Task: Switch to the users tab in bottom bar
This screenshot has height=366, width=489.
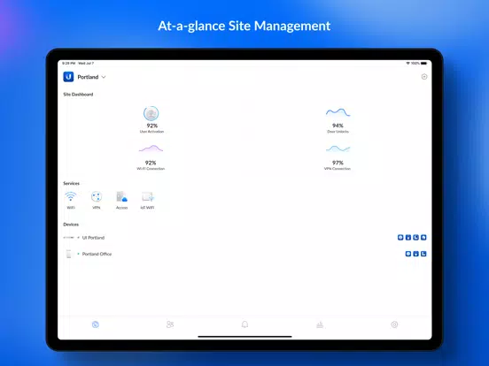Action: [x=170, y=324]
